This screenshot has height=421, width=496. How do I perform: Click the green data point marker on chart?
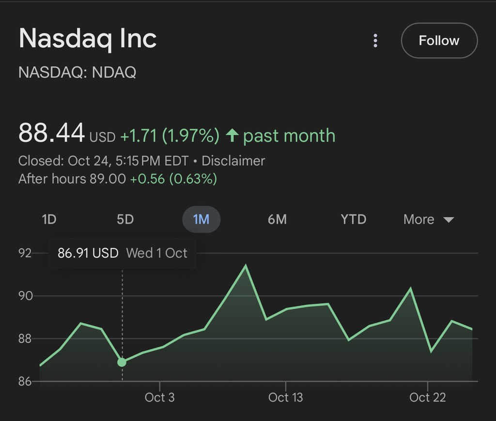[122, 362]
